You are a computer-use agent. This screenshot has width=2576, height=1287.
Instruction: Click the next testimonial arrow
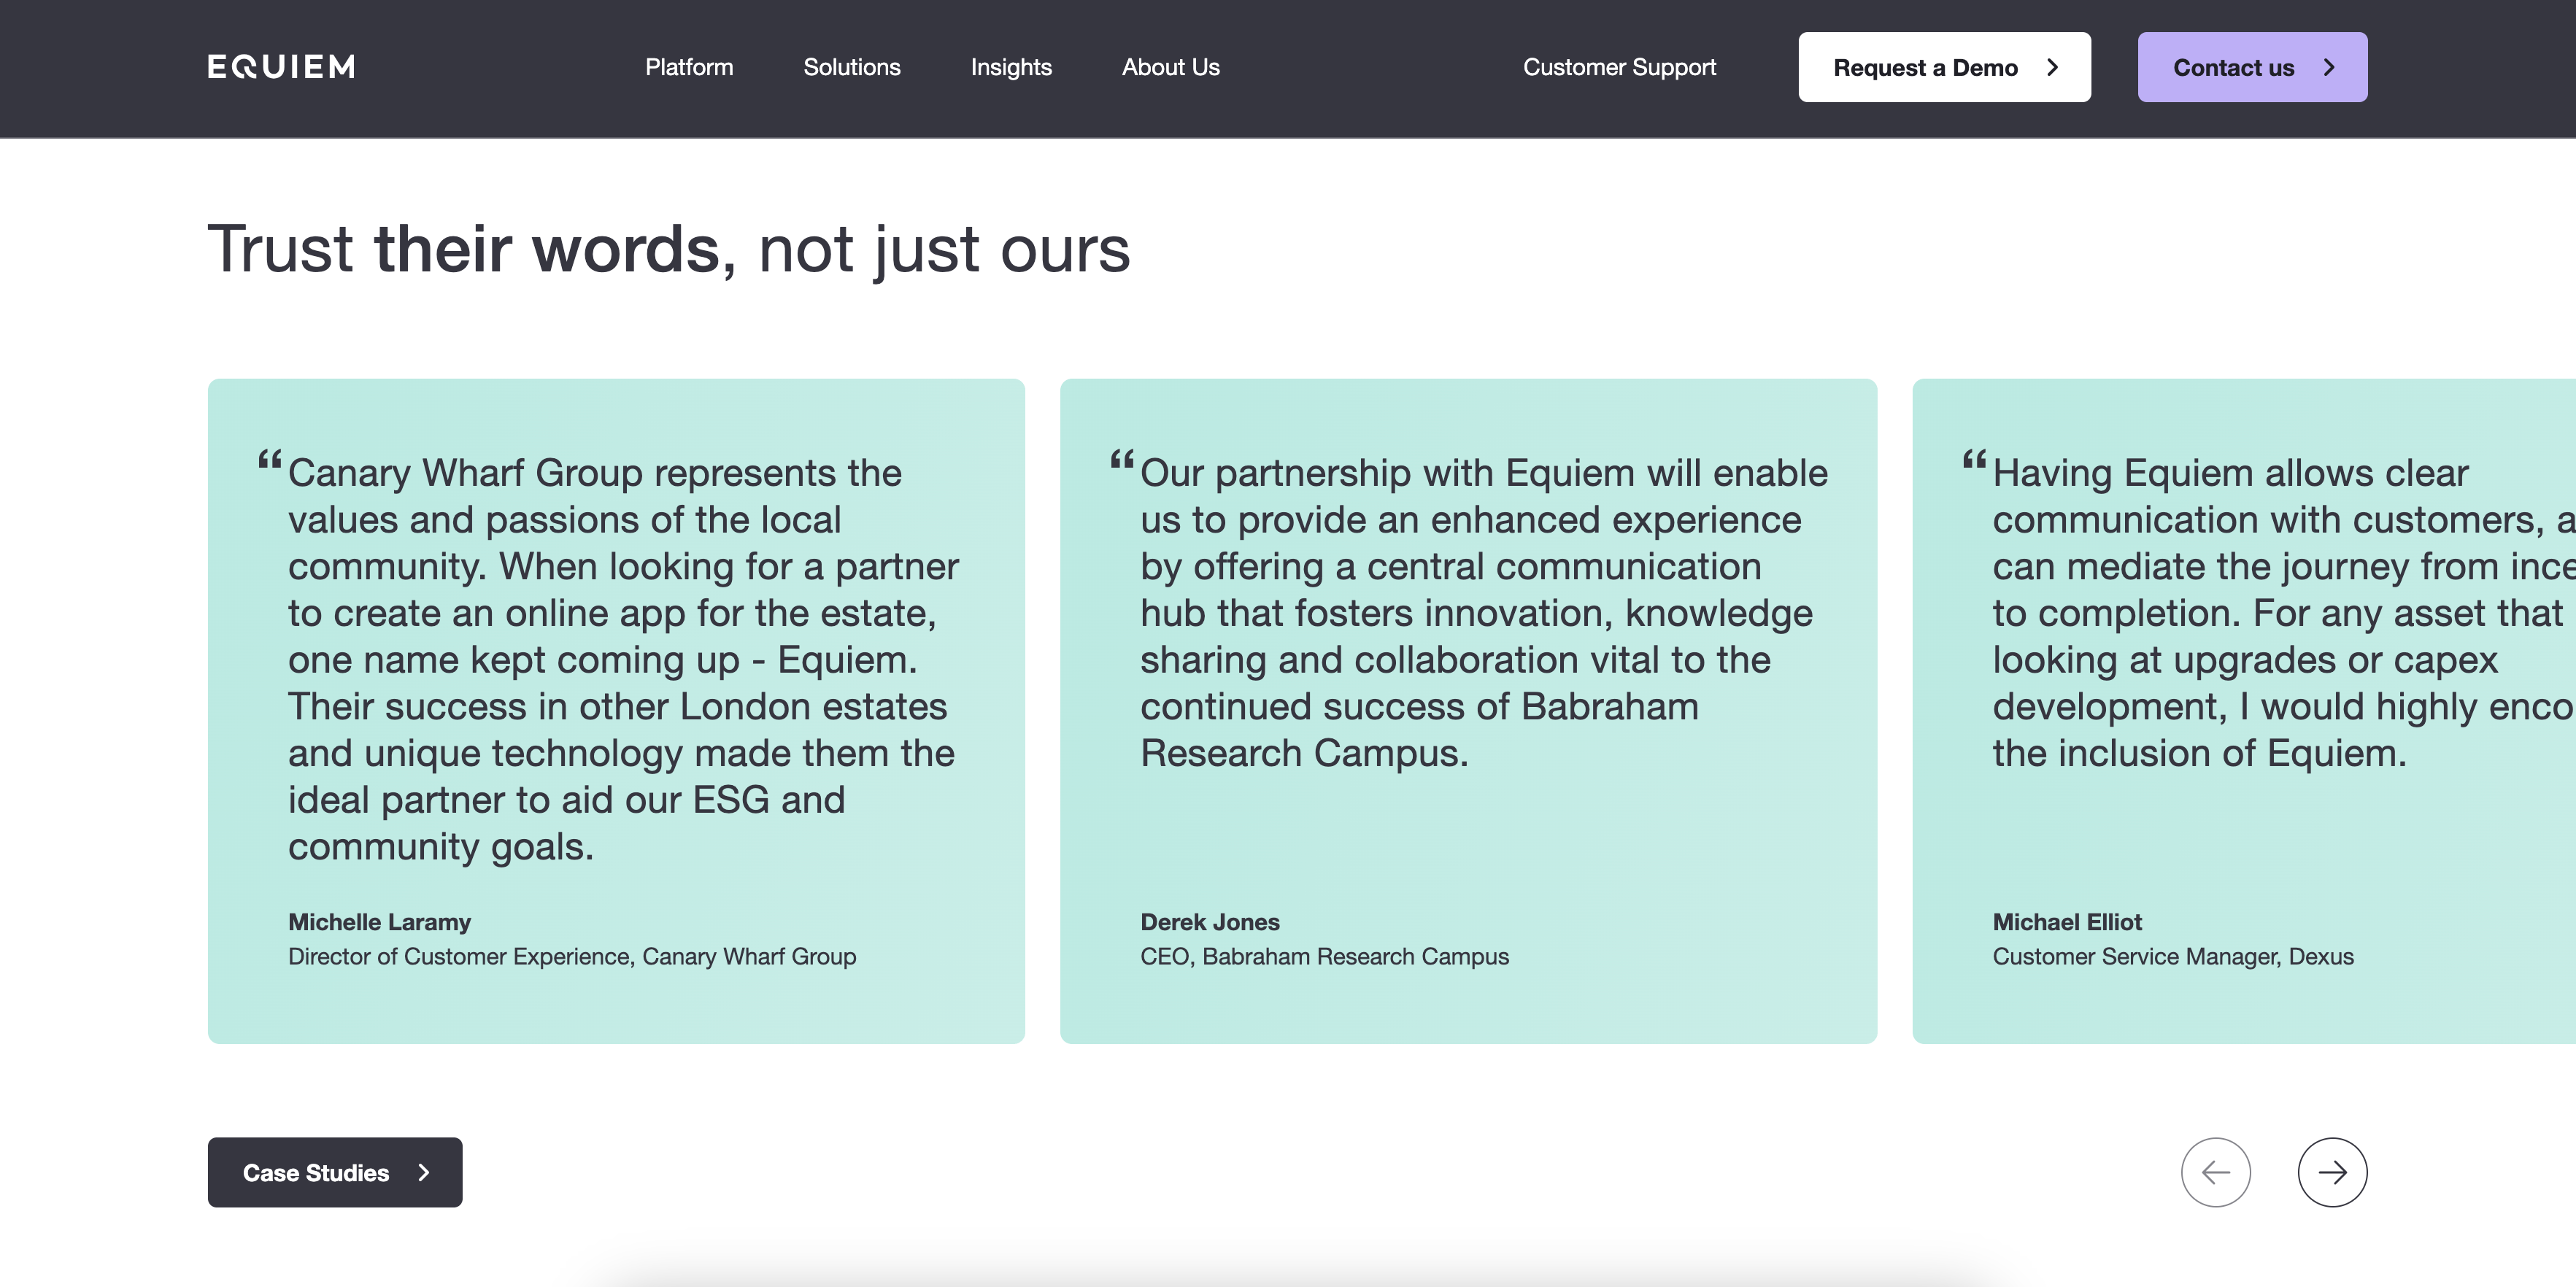2331,1172
